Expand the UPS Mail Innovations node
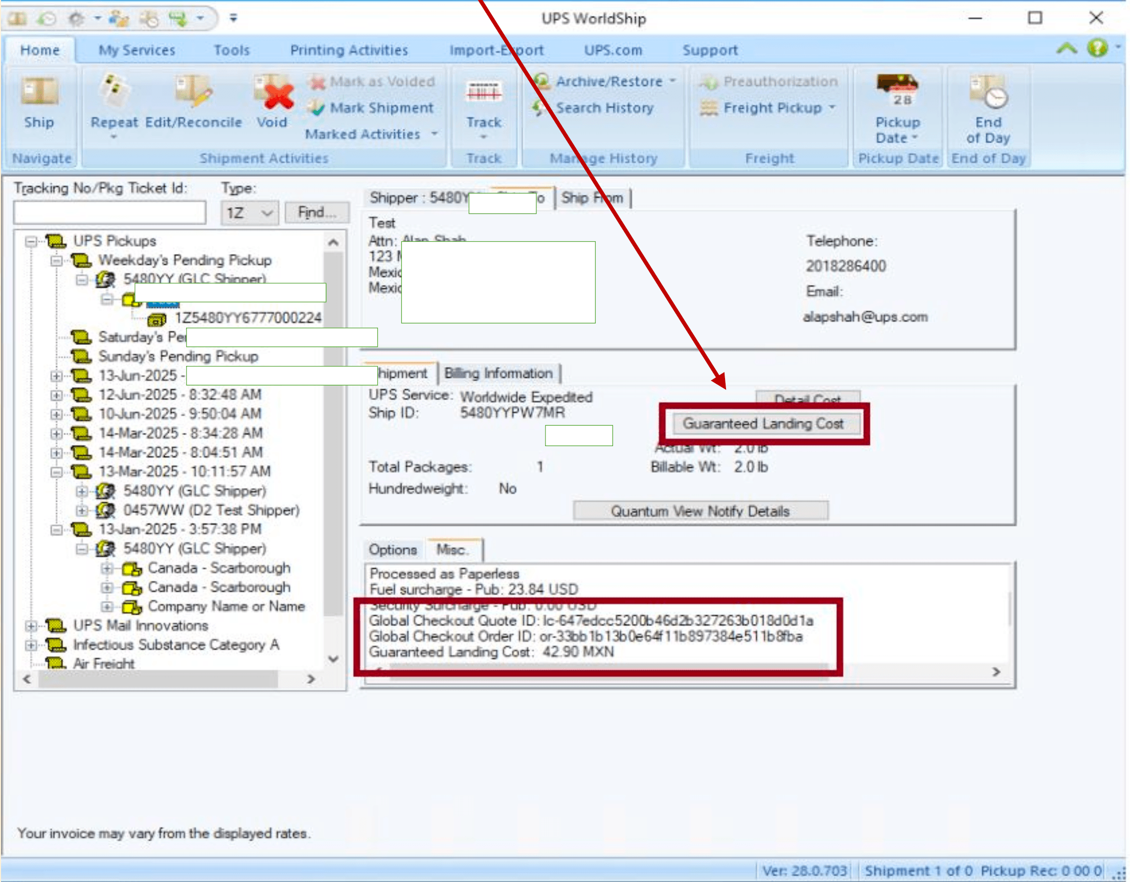This screenshot has width=1130, height=882. click(x=31, y=626)
